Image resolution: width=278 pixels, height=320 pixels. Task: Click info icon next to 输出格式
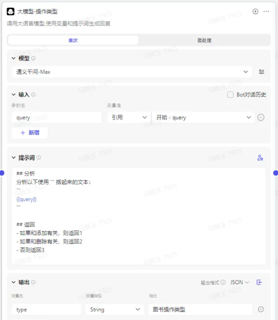223,282
